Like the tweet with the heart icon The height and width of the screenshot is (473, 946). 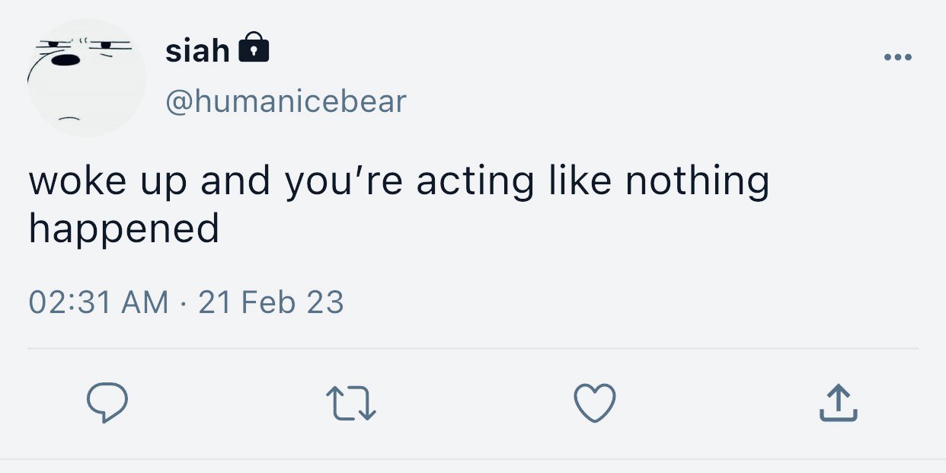pos(594,403)
